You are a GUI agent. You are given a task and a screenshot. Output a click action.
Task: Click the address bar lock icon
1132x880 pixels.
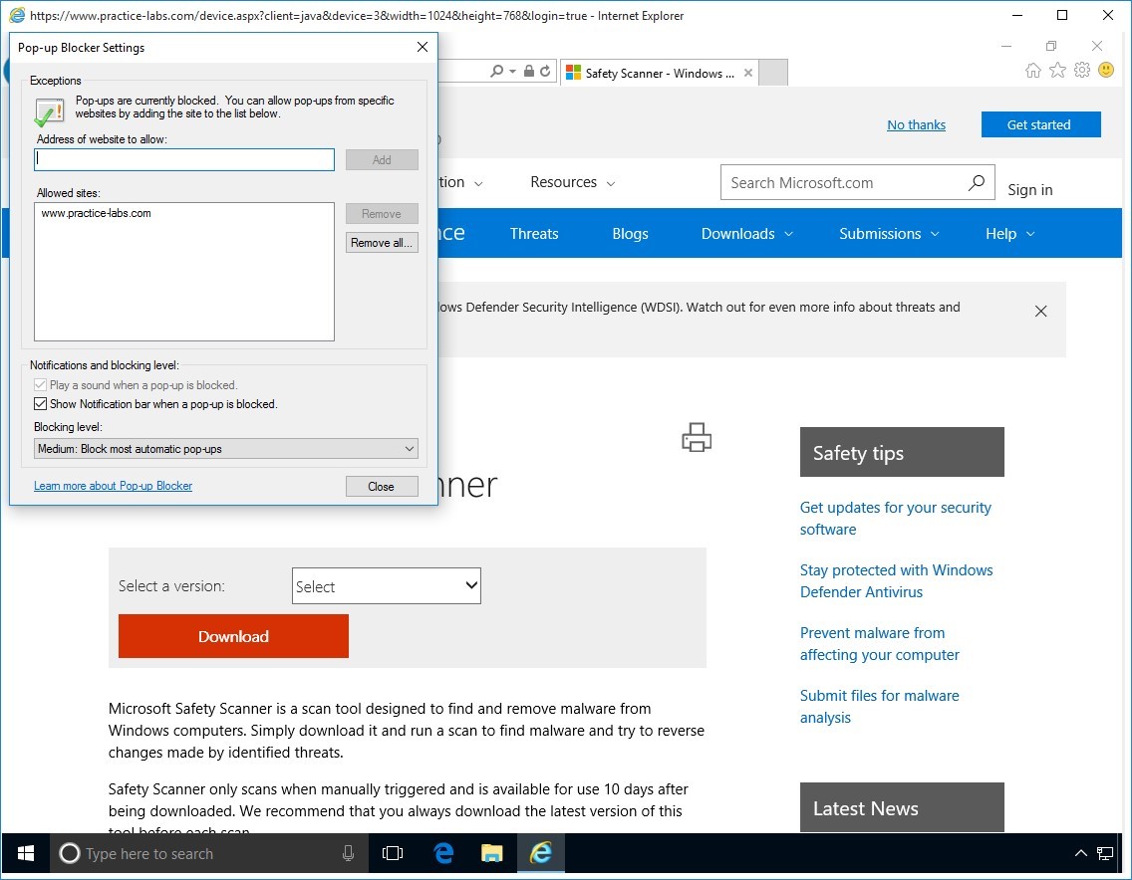point(528,71)
